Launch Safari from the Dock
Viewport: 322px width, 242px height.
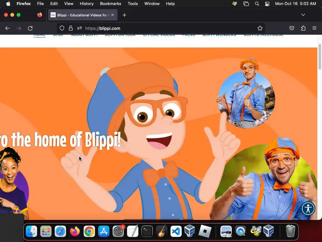pyautogui.click(x=60, y=231)
